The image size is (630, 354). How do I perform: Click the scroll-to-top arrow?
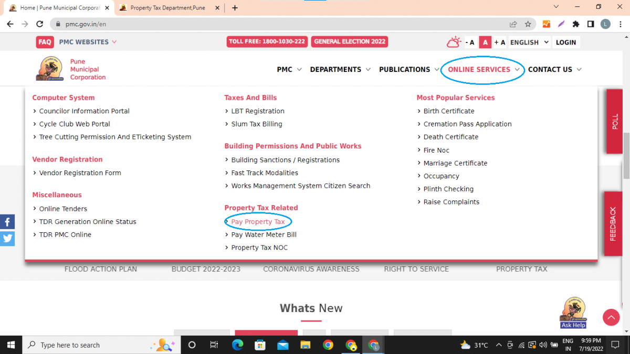tap(611, 317)
